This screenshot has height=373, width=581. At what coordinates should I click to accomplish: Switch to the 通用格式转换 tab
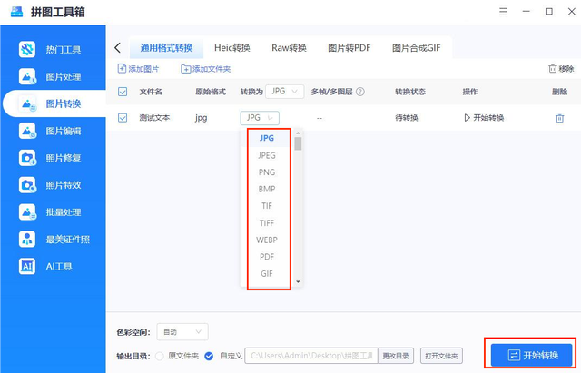(166, 48)
